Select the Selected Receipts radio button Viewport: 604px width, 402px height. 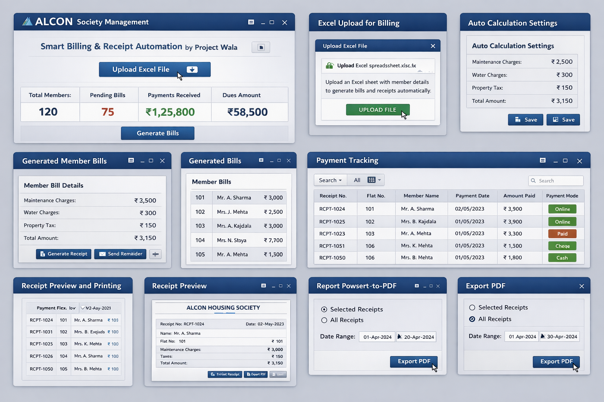click(324, 309)
